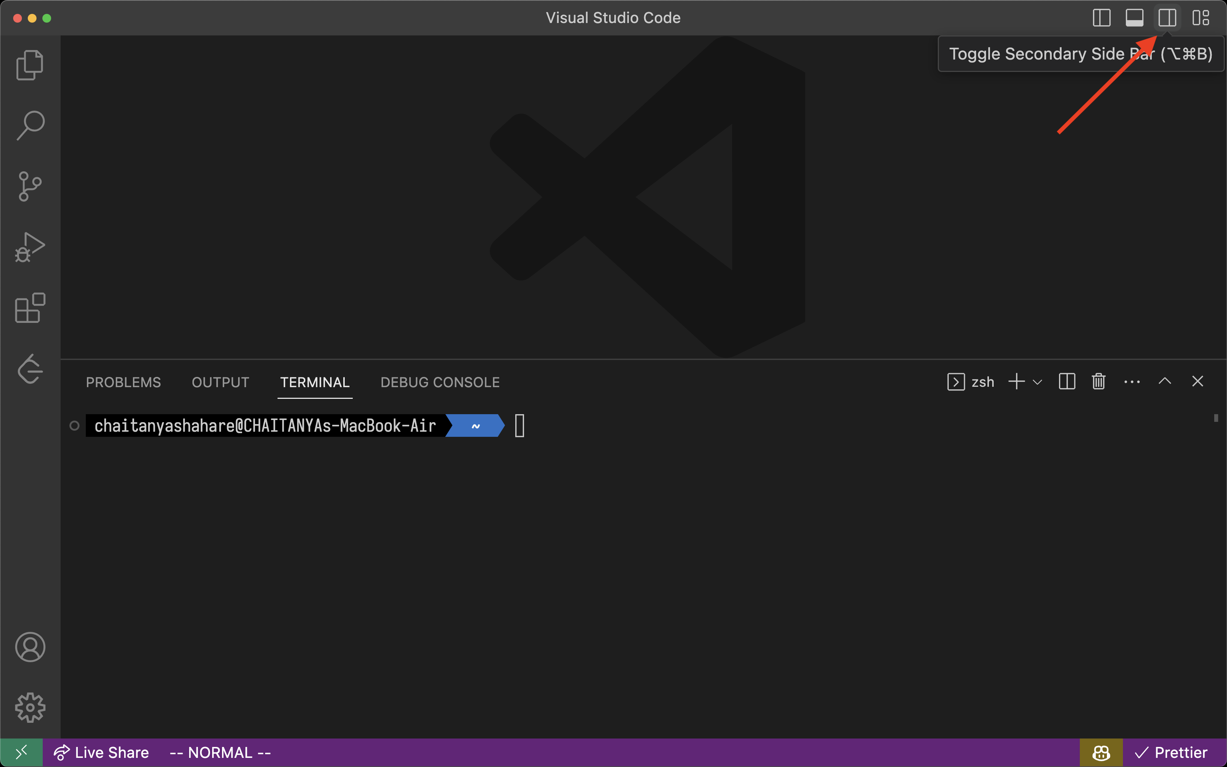Image resolution: width=1227 pixels, height=767 pixels.
Task: Click the yellow macOS minimize button
Action: [x=32, y=18]
